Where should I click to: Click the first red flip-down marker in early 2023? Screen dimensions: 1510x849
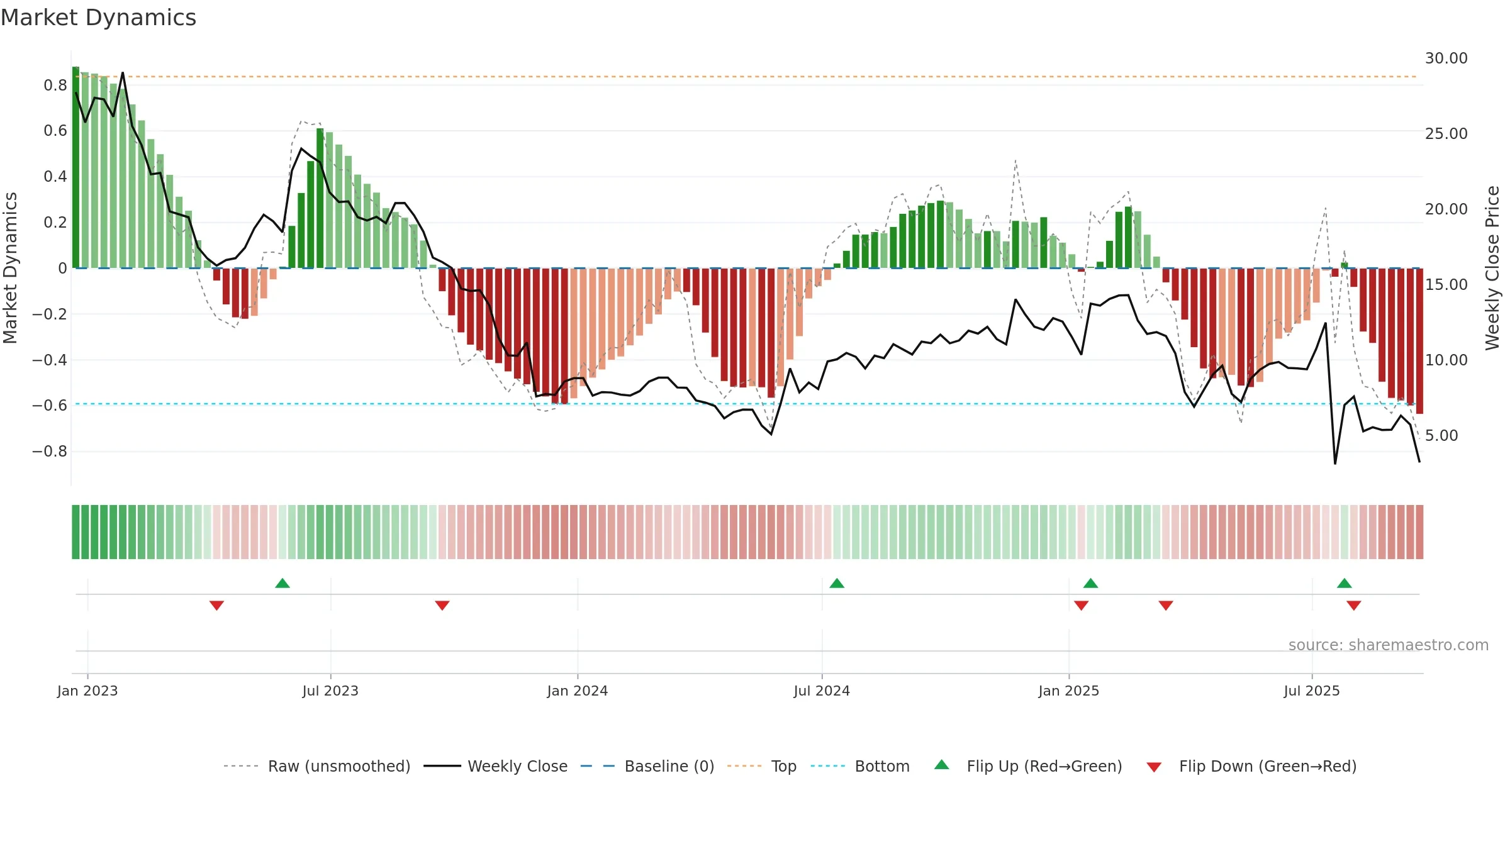click(216, 606)
